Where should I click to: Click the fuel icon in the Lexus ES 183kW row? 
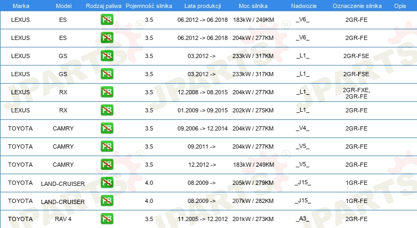(x=107, y=20)
